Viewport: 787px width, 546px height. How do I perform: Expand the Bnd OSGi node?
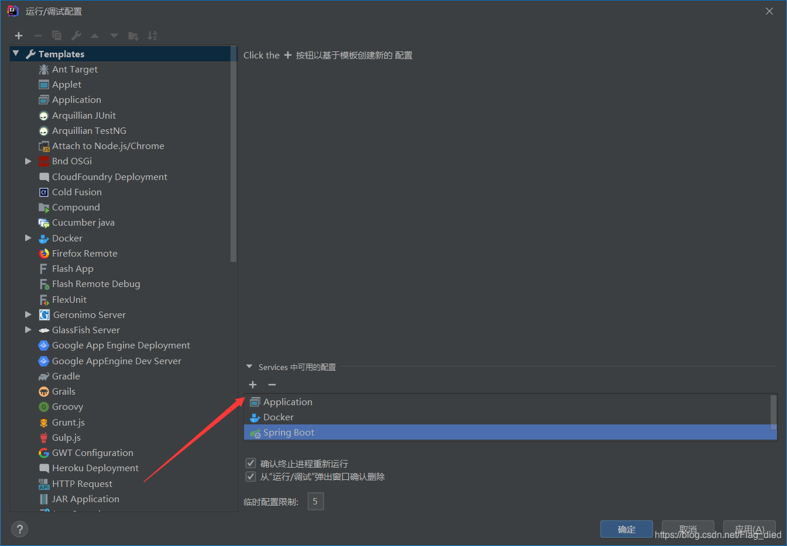point(28,161)
